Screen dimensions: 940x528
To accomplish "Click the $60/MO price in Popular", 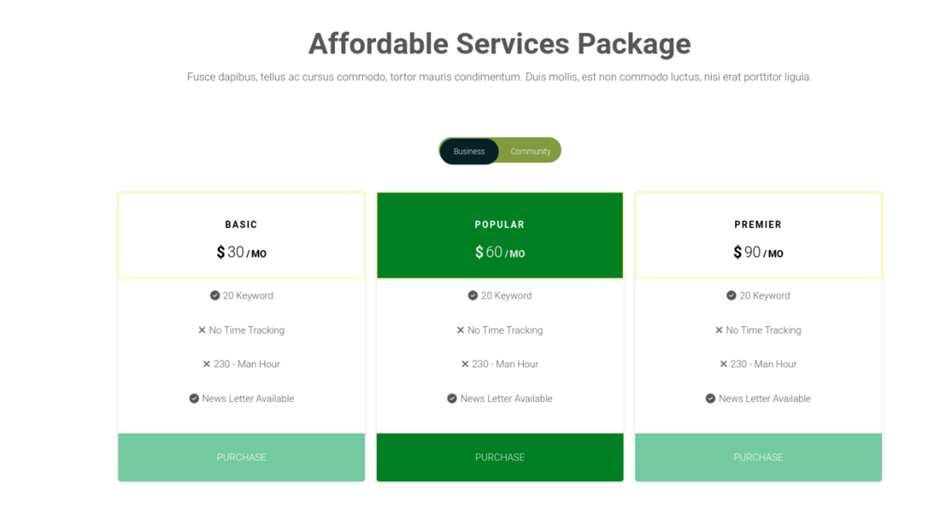I will [499, 252].
